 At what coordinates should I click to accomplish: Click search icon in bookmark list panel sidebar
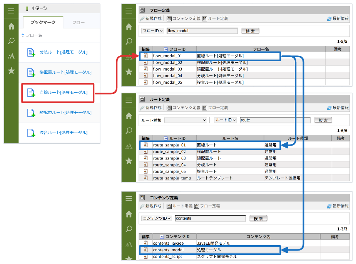tap(11, 41)
